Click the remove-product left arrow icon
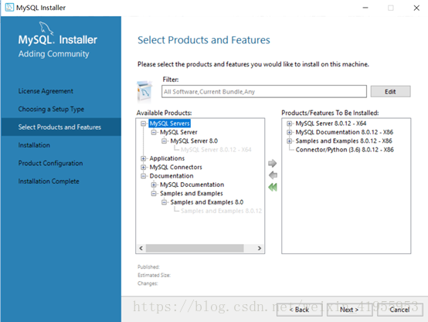This screenshot has height=322, width=428. click(273, 175)
